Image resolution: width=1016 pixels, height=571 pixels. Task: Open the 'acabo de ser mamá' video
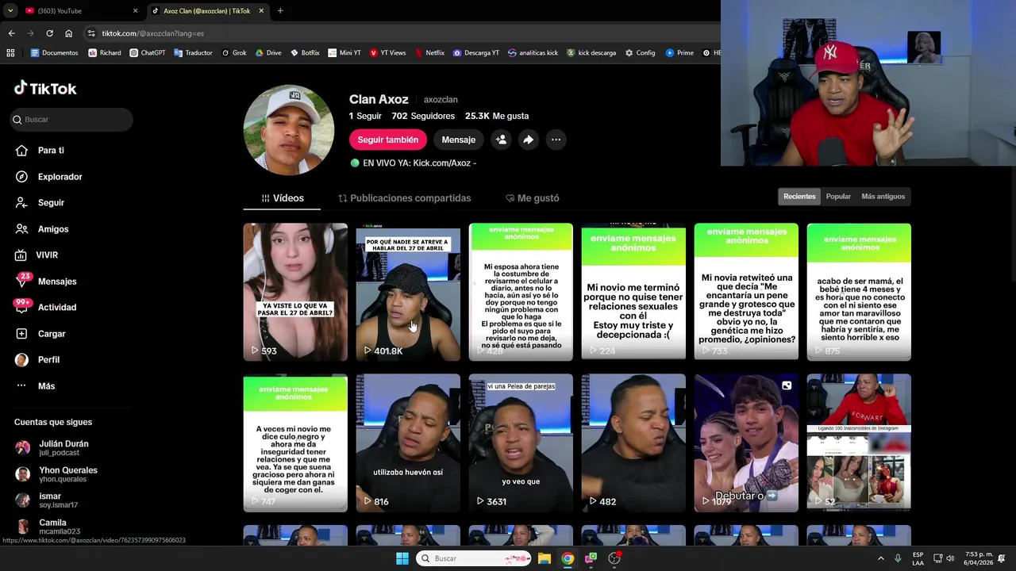pos(859,292)
